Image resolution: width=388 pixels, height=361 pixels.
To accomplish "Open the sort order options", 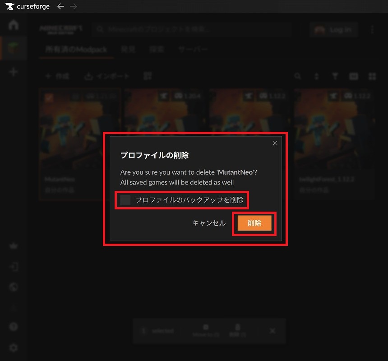I will point(316,77).
